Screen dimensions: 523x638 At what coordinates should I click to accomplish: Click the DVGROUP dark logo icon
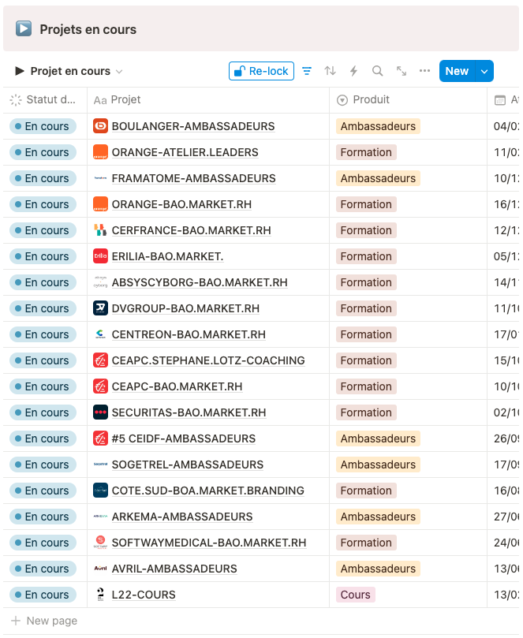[x=100, y=308]
